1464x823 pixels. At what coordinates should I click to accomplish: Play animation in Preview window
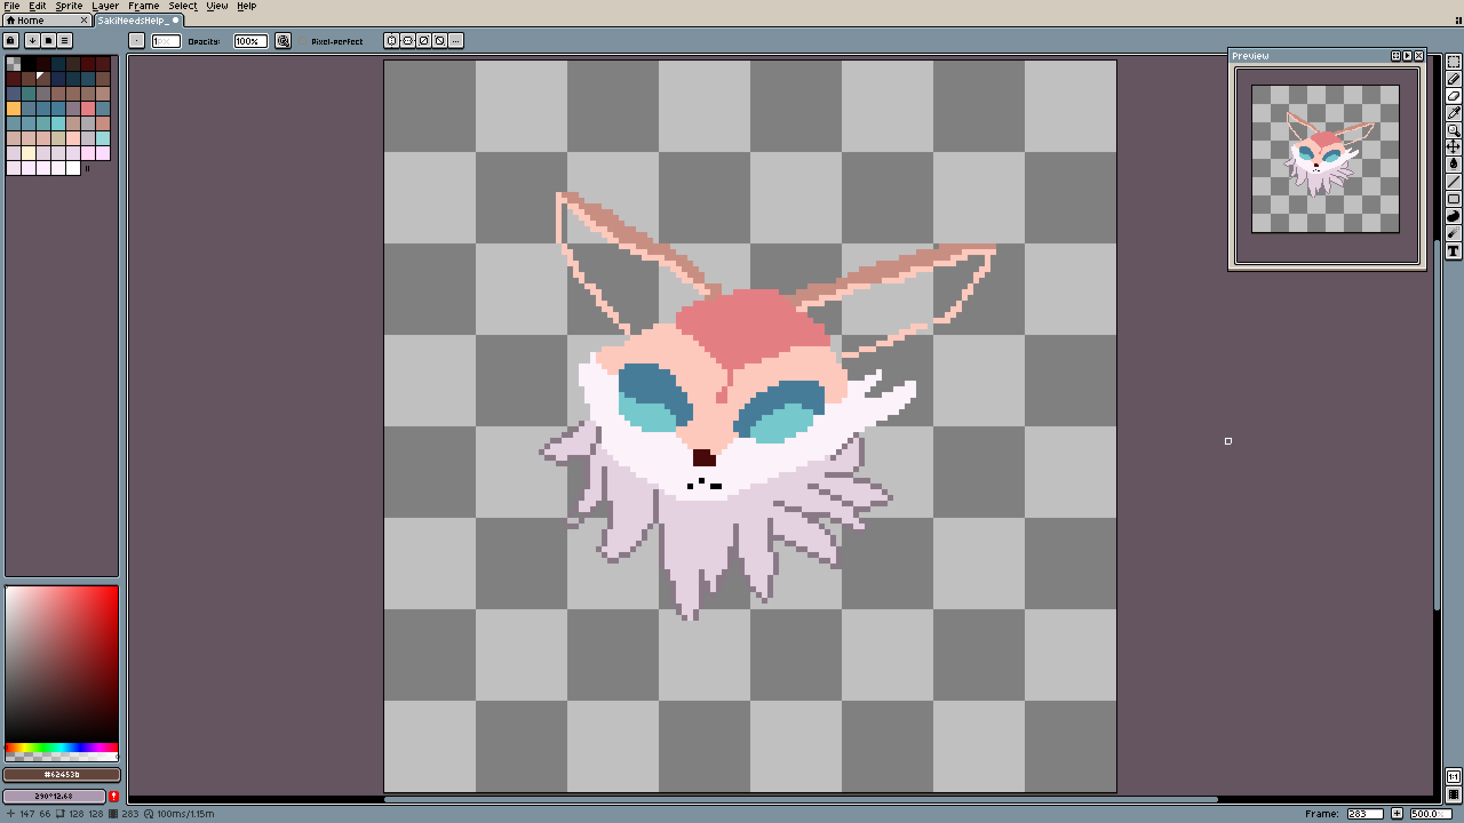click(1407, 56)
